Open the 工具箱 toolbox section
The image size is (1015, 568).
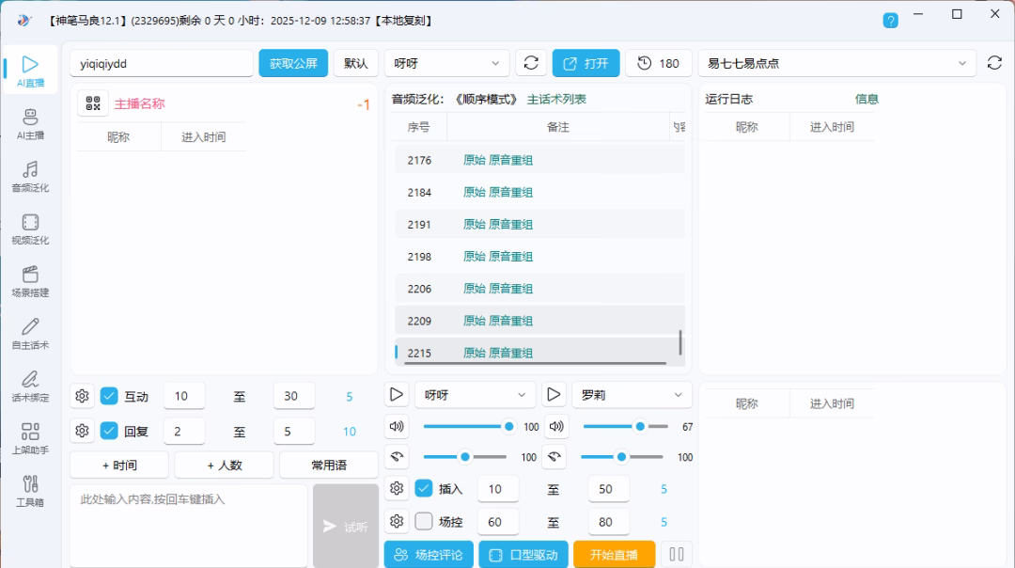pyautogui.click(x=30, y=490)
